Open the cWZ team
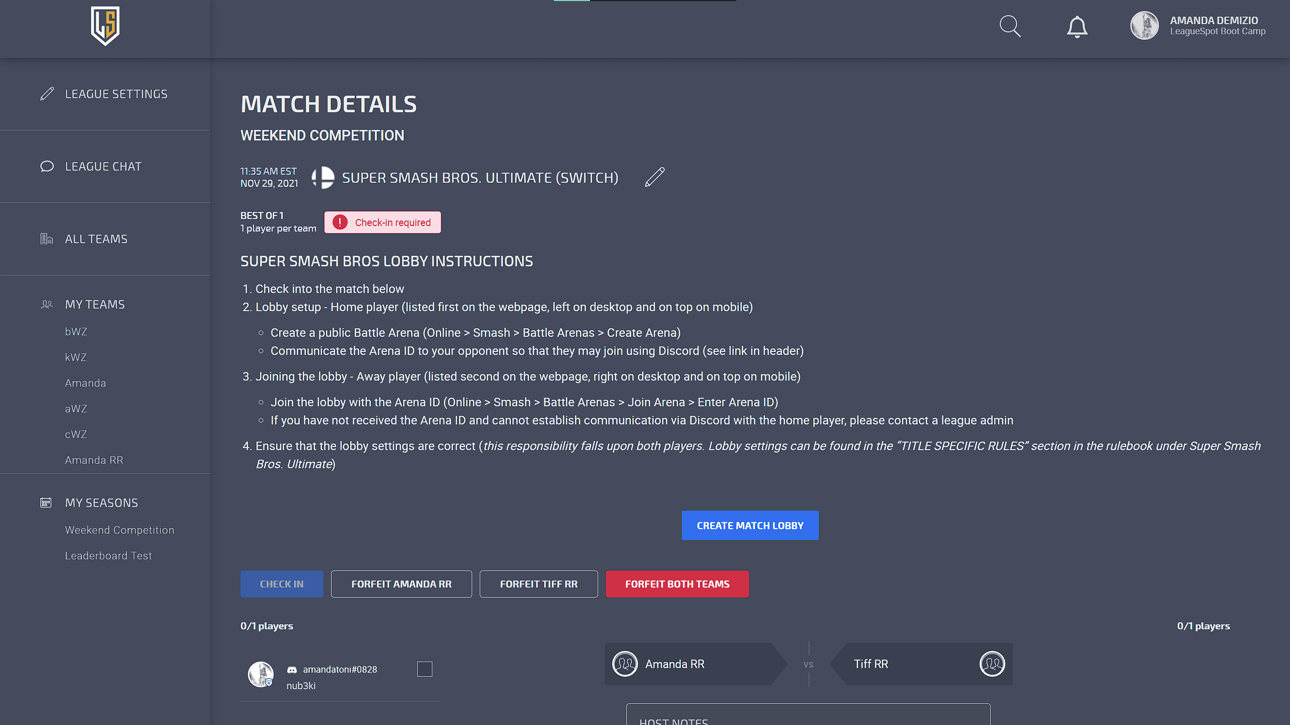 (76, 434)
